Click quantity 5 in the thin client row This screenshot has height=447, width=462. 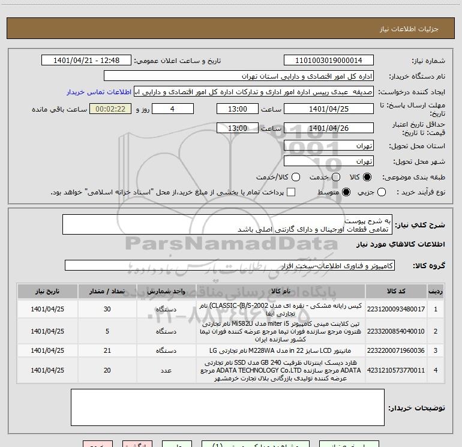(107, 331)
